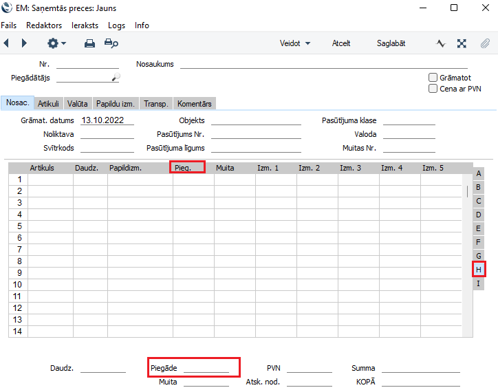498x390 pixels.
Task: Click the Atcelt button
Action: coord(341,43)
